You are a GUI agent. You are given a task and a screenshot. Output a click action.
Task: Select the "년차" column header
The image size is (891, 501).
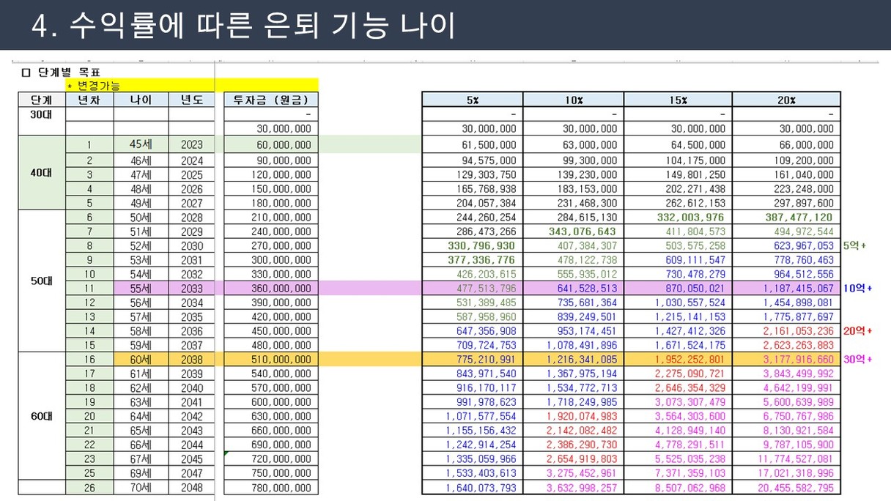(89, 100)
